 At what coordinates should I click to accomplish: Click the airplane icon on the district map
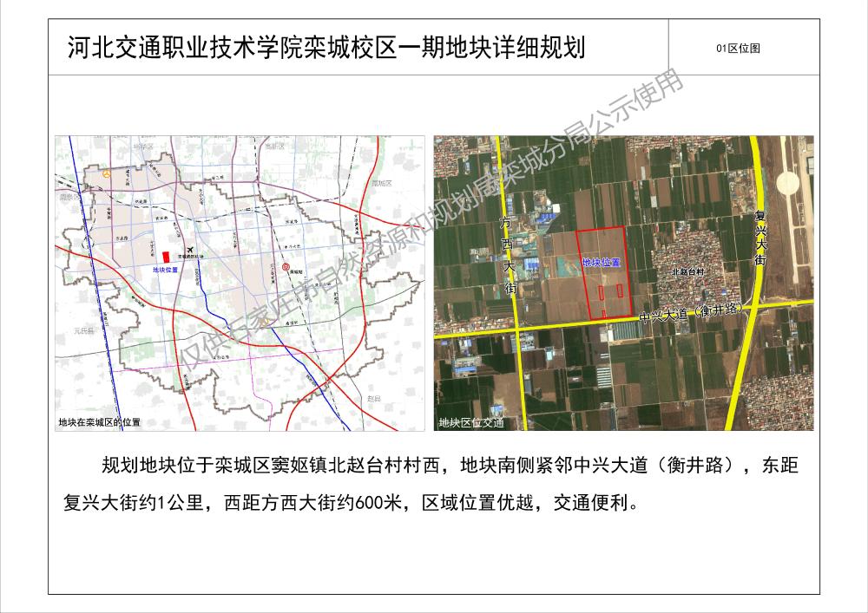pyautogui.click(x=189, y=248)
